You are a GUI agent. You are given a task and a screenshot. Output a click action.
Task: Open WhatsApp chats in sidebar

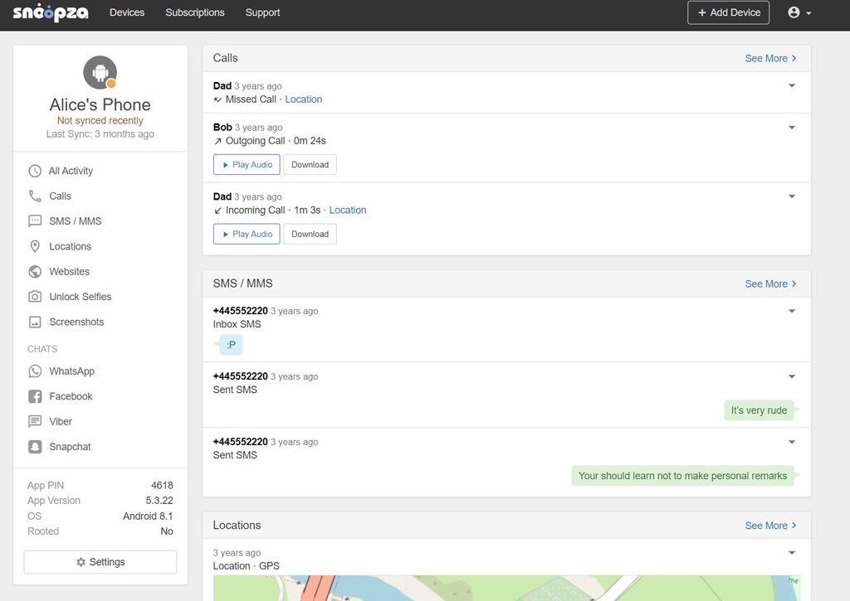[71, 371]
